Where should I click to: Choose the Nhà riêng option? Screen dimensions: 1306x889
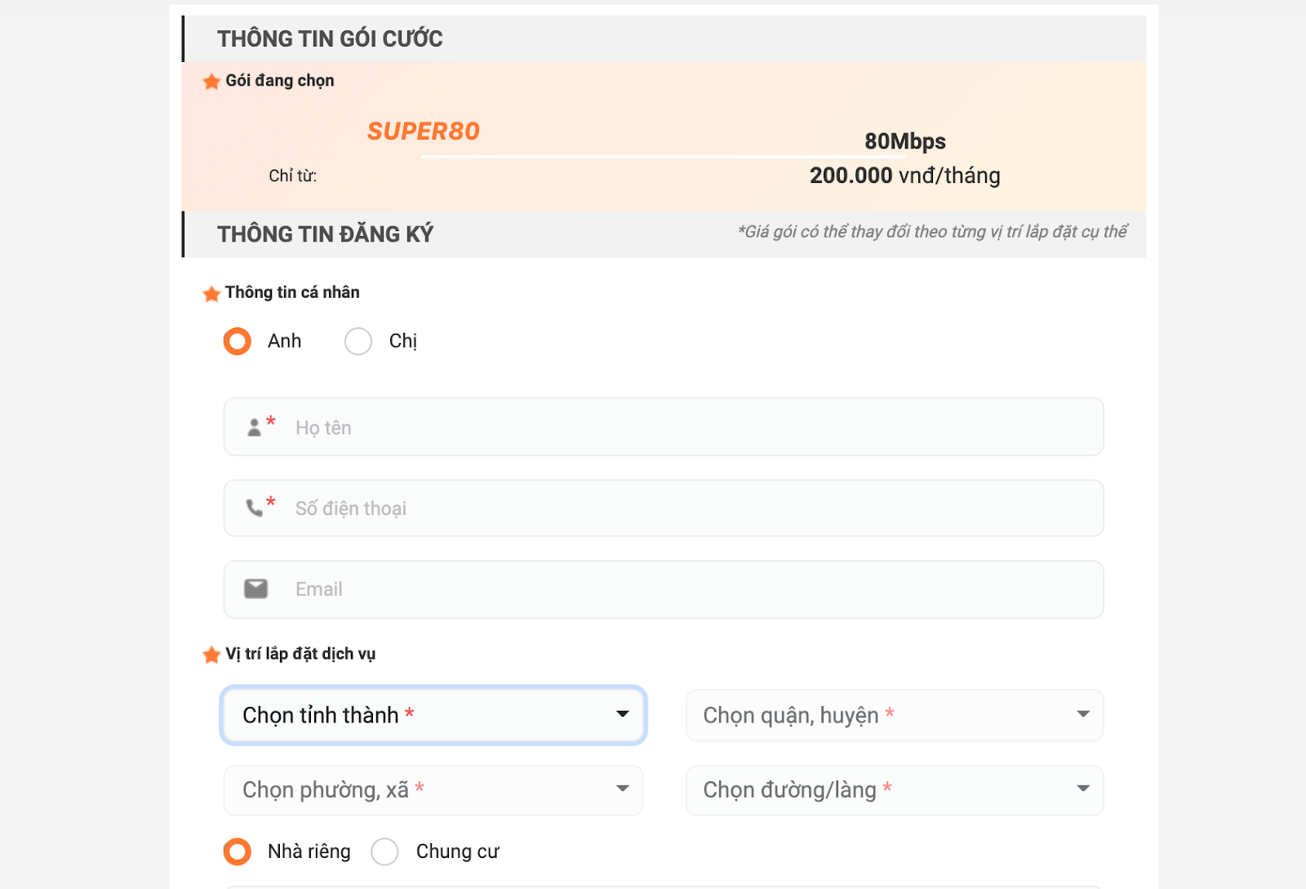238,851
